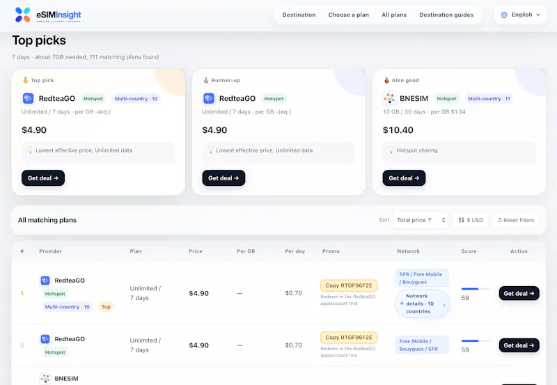Click the $0.70 per day value in row 1
Image resolution: width=557 pixels, height=385 pixels.
point(293,293)
